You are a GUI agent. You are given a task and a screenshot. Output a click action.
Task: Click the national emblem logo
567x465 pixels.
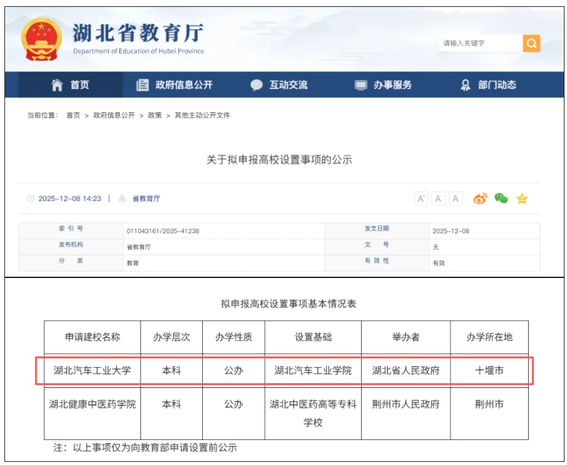click(41, 40)
